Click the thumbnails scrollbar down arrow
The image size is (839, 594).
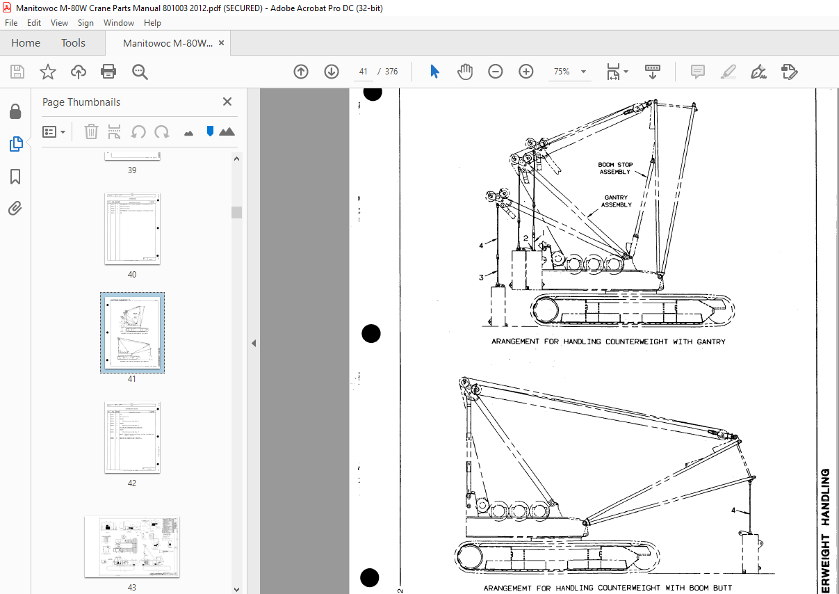tap(237, 589)
